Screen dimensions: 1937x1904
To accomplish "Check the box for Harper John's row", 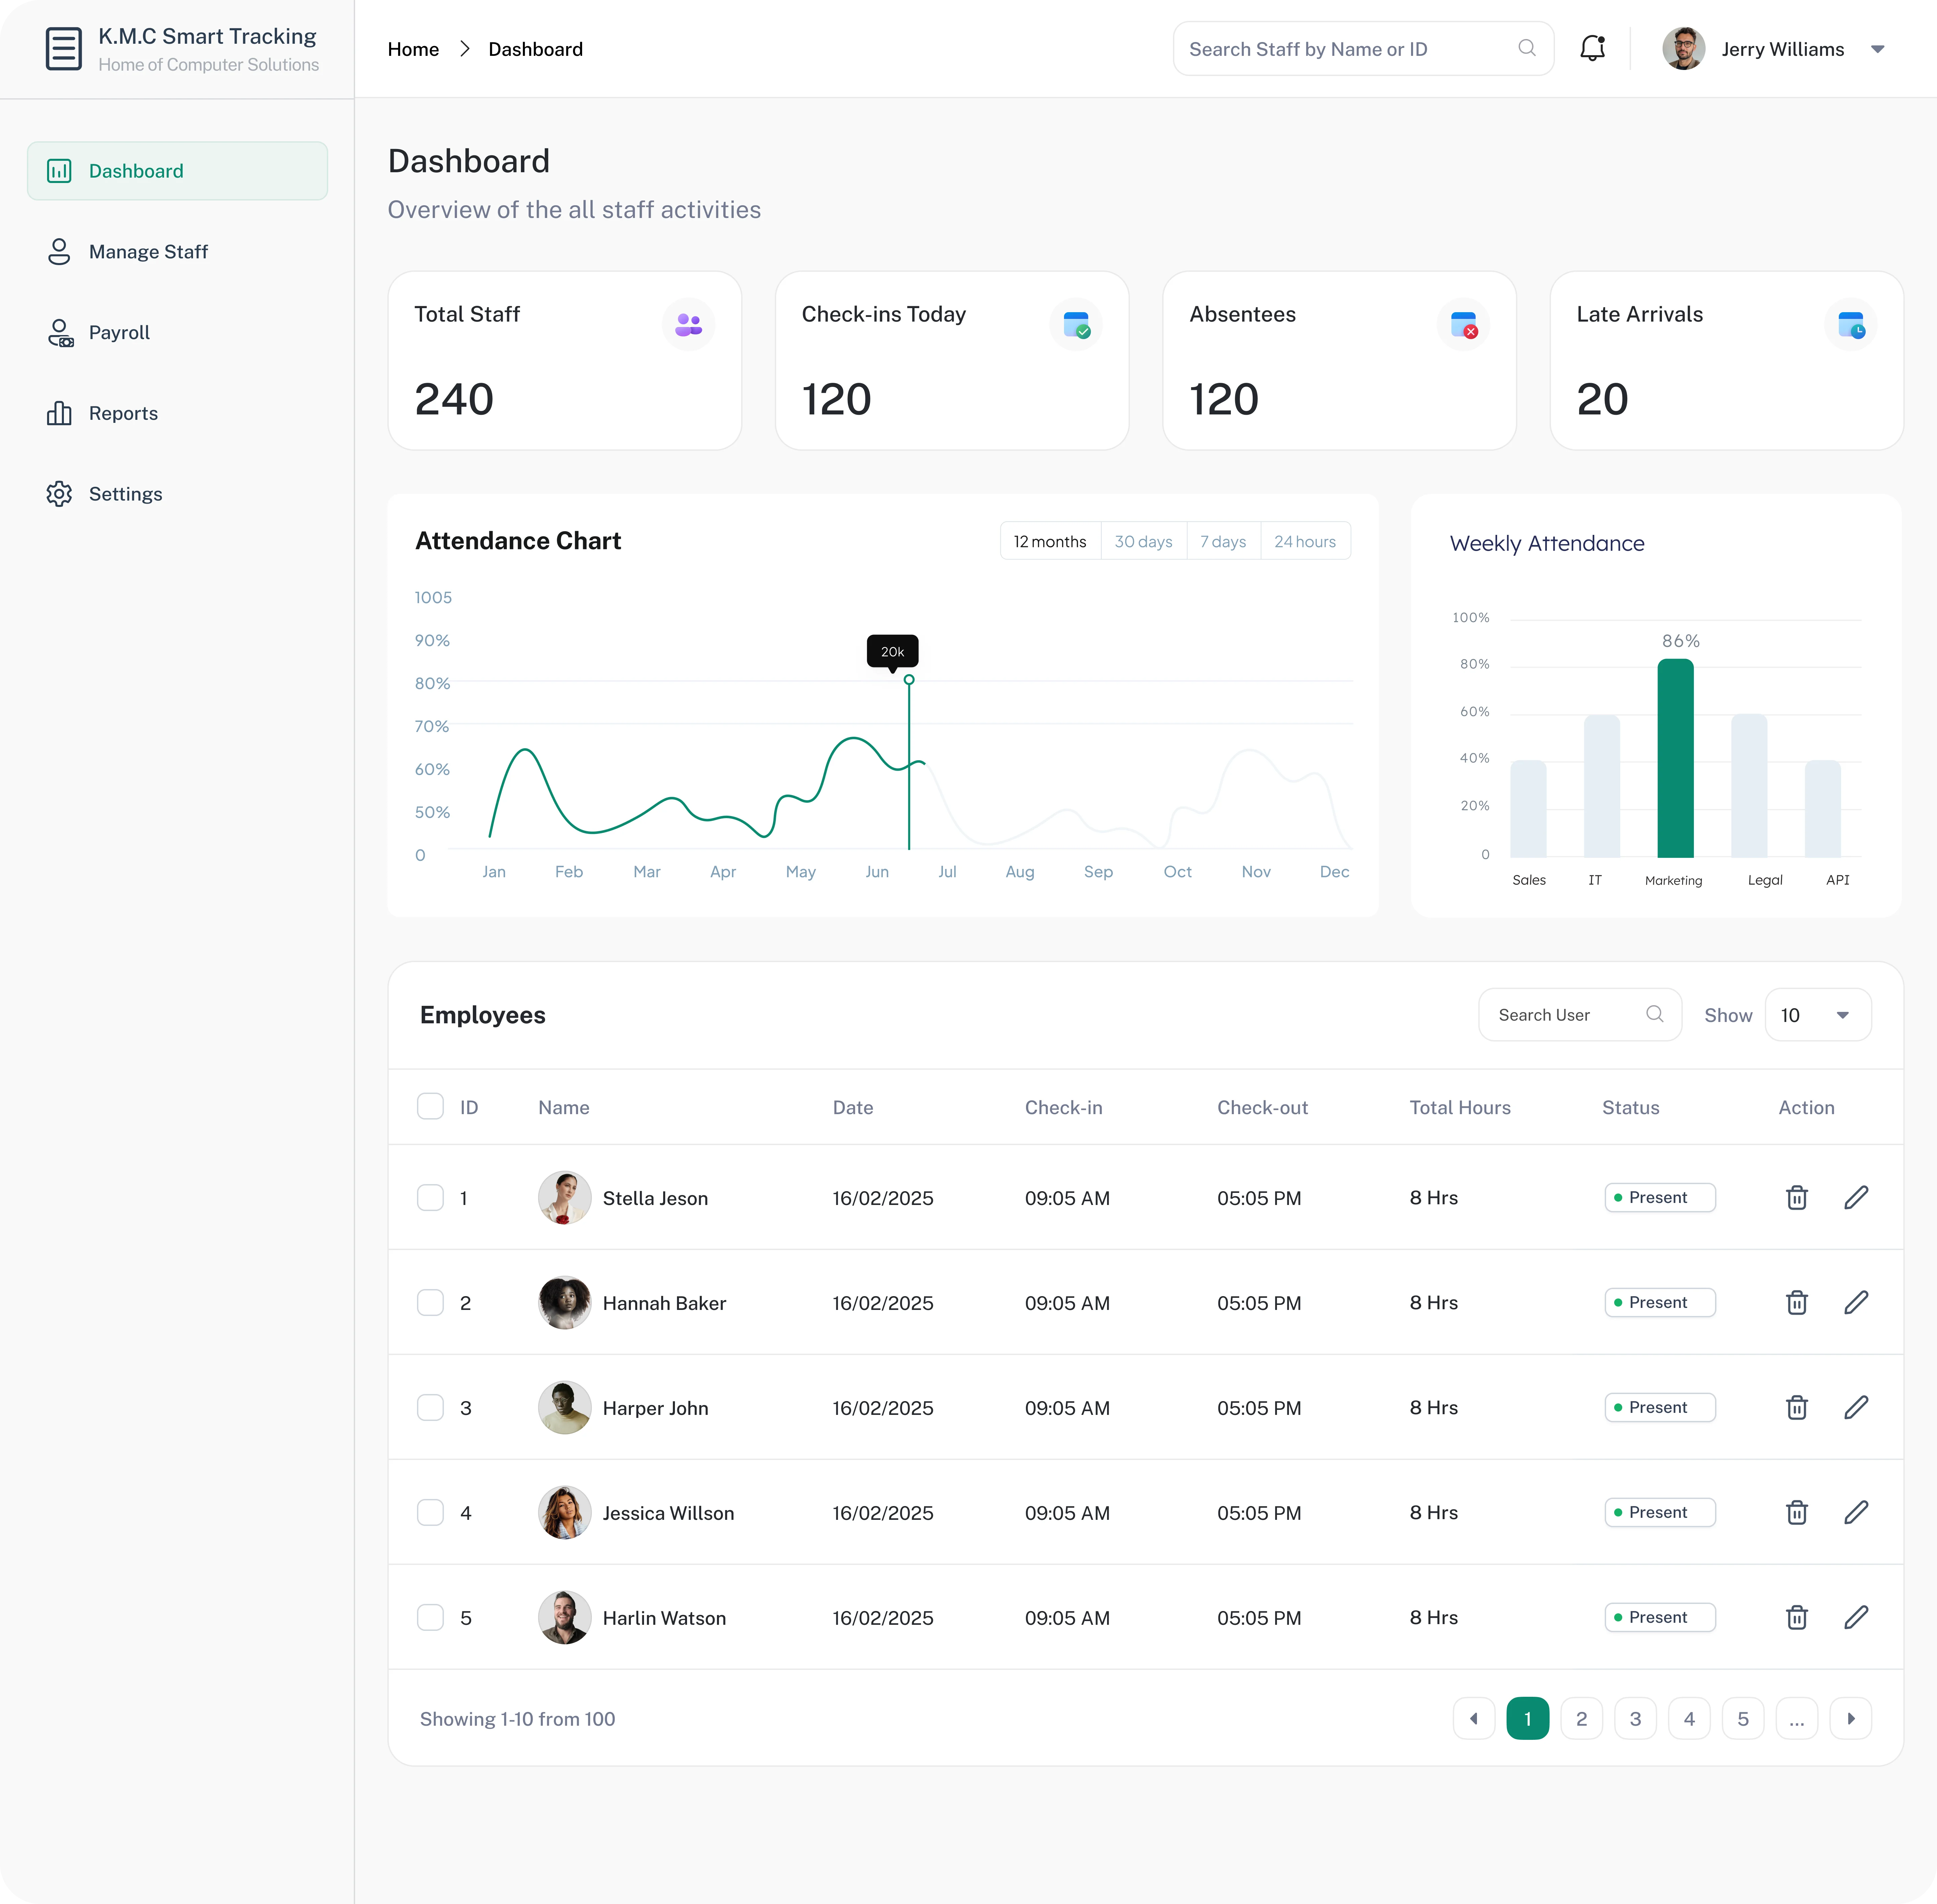I will click(430, 1408).
